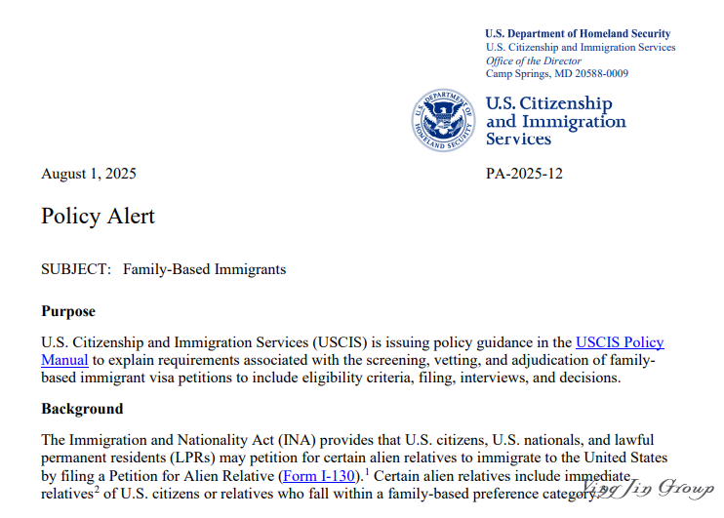Click the 'Family-Based Immigrants' subject text
The width and height of the screenshot is (724, 518).
[204, 269]
